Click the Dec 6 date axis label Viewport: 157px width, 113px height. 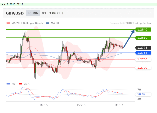click(x=81, y=105)
